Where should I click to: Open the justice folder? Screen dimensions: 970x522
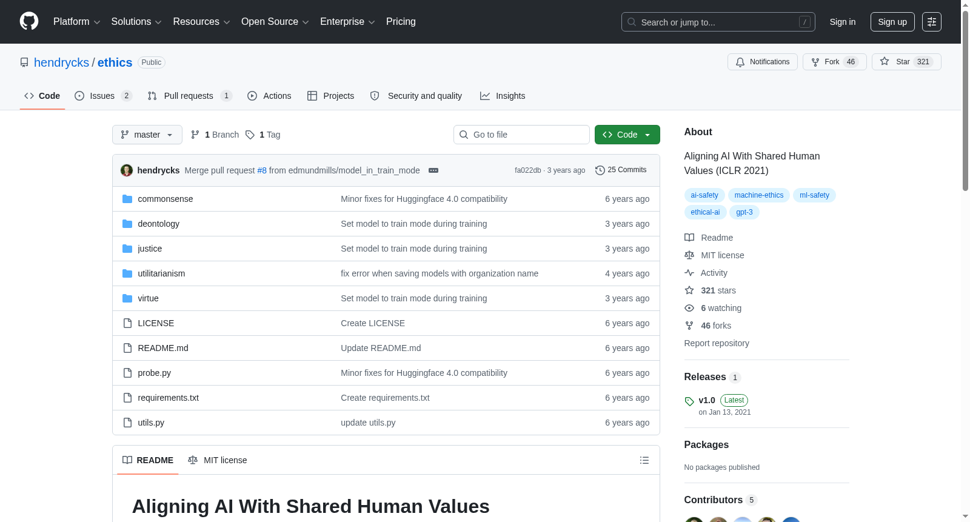pos(150,249)
